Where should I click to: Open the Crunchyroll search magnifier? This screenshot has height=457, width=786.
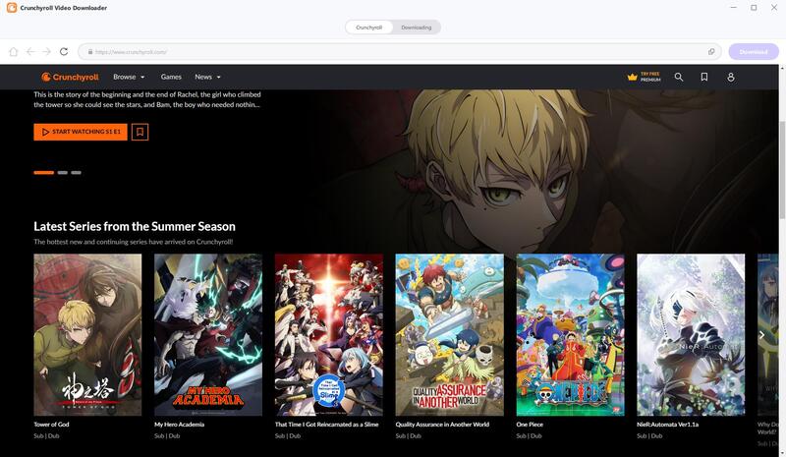point(679,77)
